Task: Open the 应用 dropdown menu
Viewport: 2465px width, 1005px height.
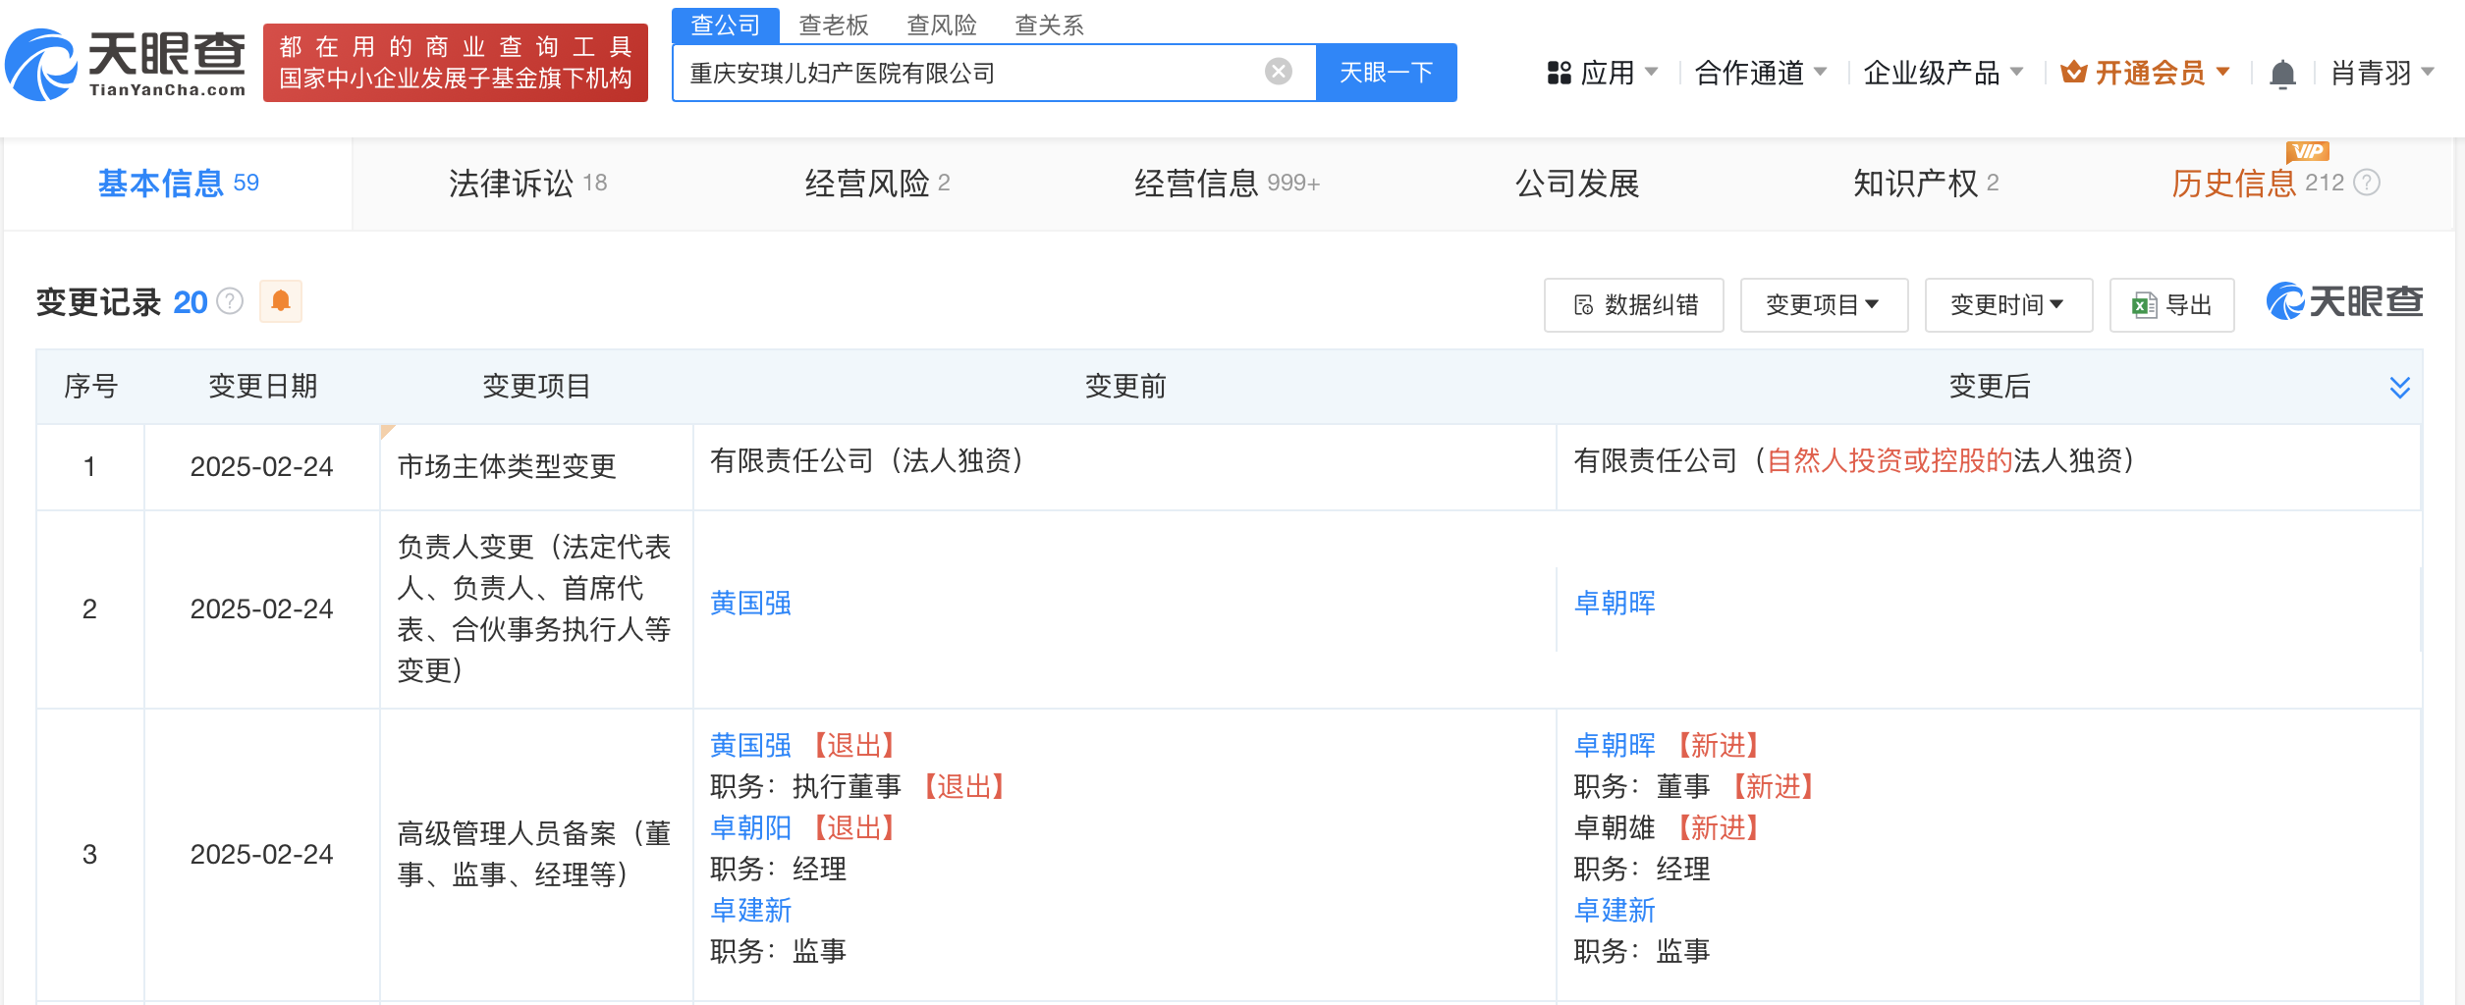Action: point(1602,73)
